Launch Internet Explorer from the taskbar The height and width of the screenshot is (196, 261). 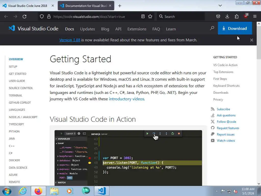pos(23,191)
